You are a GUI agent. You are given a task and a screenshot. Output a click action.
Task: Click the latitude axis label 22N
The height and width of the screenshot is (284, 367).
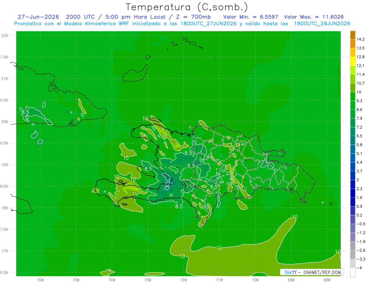coord(5,36)
